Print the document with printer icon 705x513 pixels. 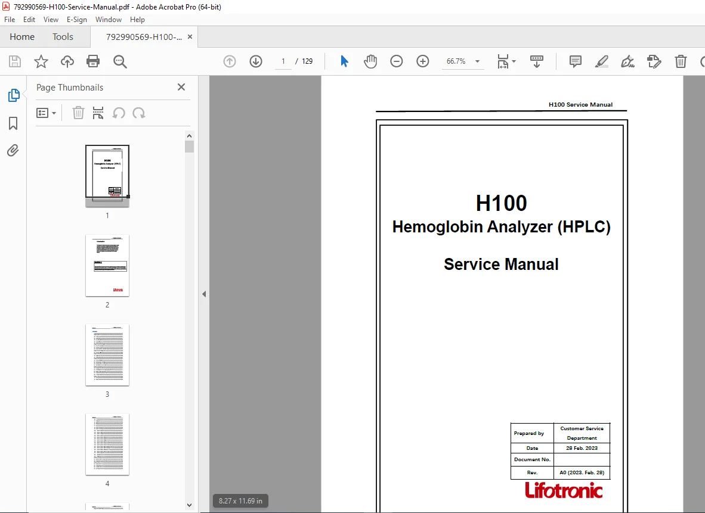point(93,61)
